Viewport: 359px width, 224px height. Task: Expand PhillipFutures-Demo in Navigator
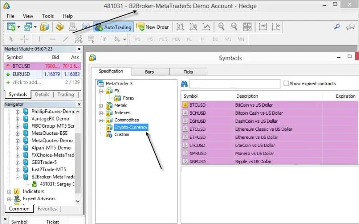coord(18,112)
